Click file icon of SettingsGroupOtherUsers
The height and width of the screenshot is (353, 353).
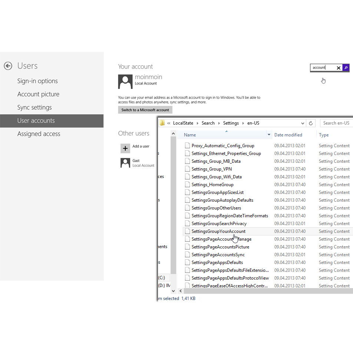pyautogui.click(x=187, y=208)
